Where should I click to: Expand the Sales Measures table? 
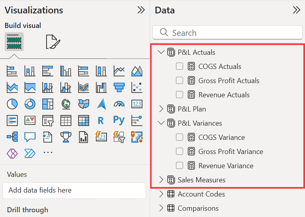coord(161,180)
